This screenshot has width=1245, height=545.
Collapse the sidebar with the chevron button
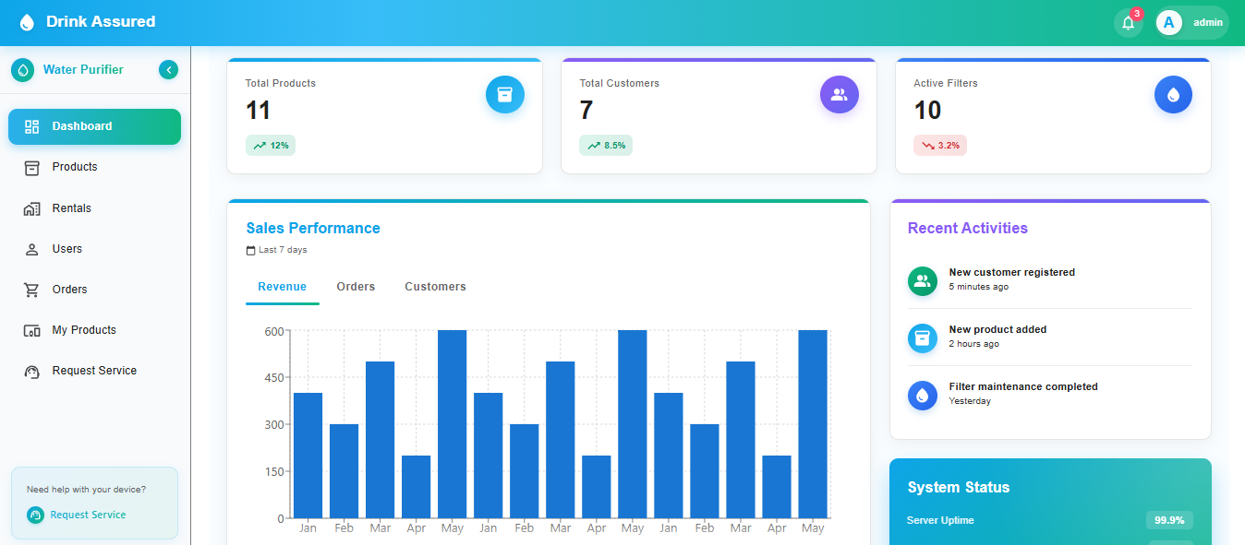[168, 70]
